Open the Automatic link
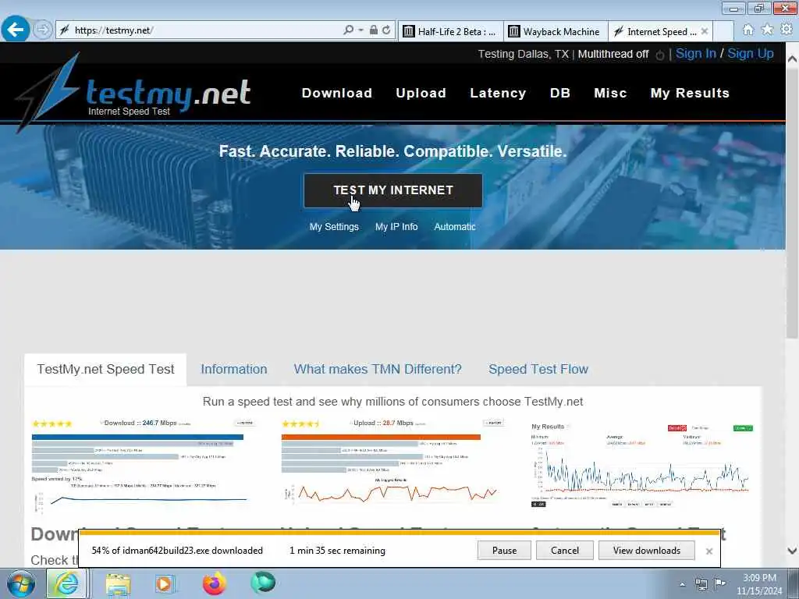Viewport: 799px width, 599px height. pyautogui.click(x=455, y=227)
